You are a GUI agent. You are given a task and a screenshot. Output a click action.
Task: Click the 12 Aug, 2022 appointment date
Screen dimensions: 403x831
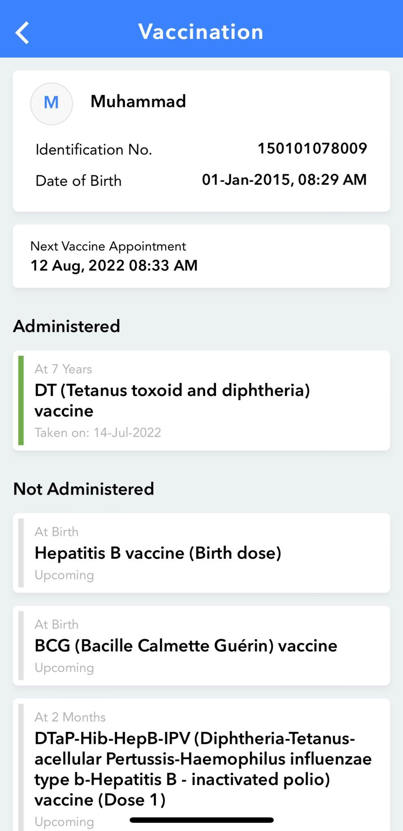[114, 266]
